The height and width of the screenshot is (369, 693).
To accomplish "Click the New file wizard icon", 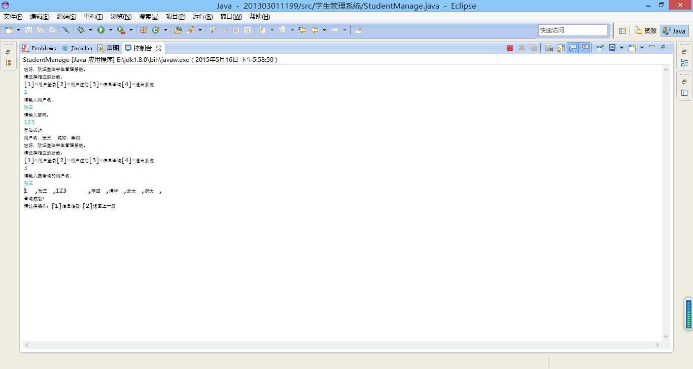I will tap(9, 30).
